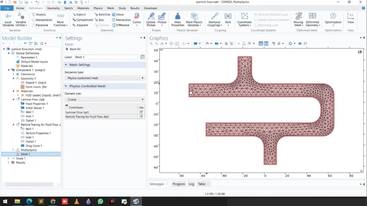The height and width of the screenshot is (206, 367).
Task: Open Moving Mesh menu
Action: click(x=298, y=20)
